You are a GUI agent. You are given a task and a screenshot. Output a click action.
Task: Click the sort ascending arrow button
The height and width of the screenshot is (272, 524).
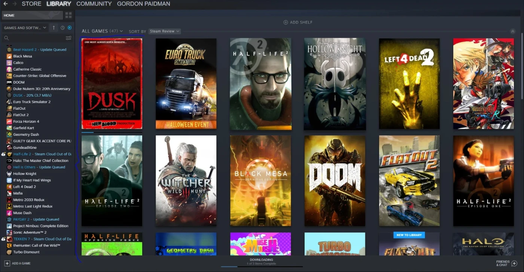coord(54,28)
